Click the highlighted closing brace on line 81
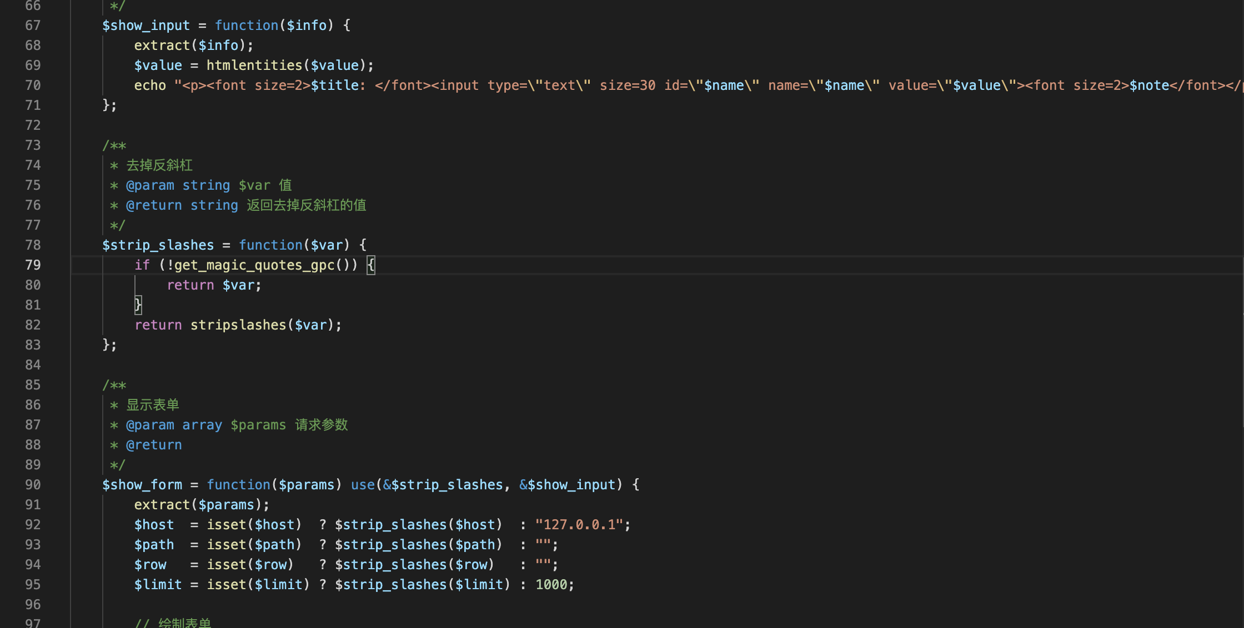This screenshot has width=1244, height=628. (138, 305)
